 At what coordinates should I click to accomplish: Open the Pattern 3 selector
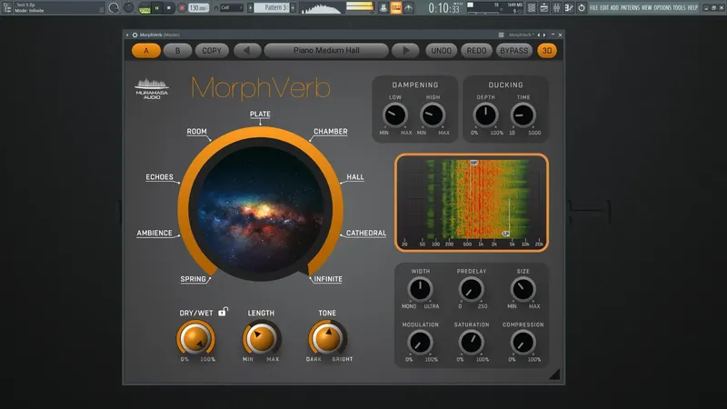pyautogui.click(x=271, y=8)
